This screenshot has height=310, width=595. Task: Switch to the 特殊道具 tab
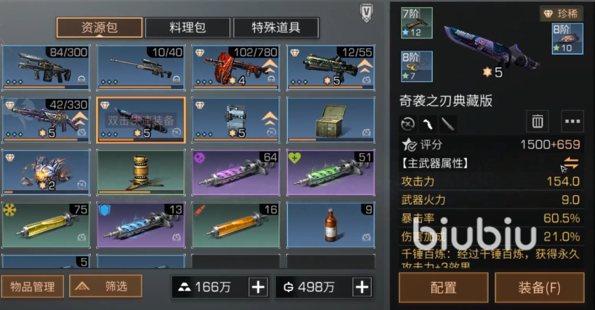276,28
